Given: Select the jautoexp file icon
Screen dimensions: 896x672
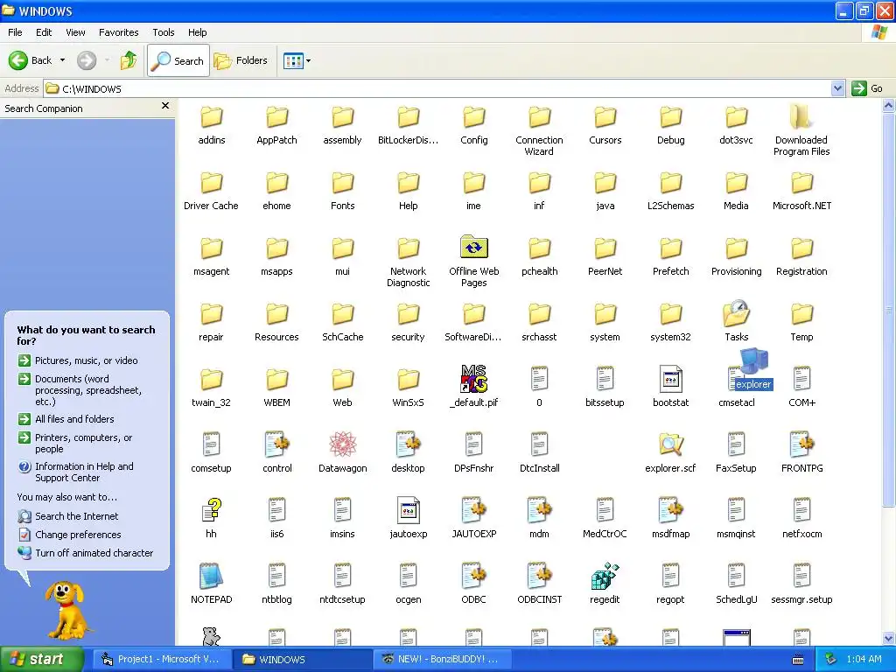Looking at the screenshot, I should pyautogui.click(x=408, y=510).
